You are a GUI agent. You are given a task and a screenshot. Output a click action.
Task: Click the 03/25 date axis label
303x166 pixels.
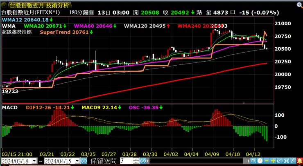[89, 155]
